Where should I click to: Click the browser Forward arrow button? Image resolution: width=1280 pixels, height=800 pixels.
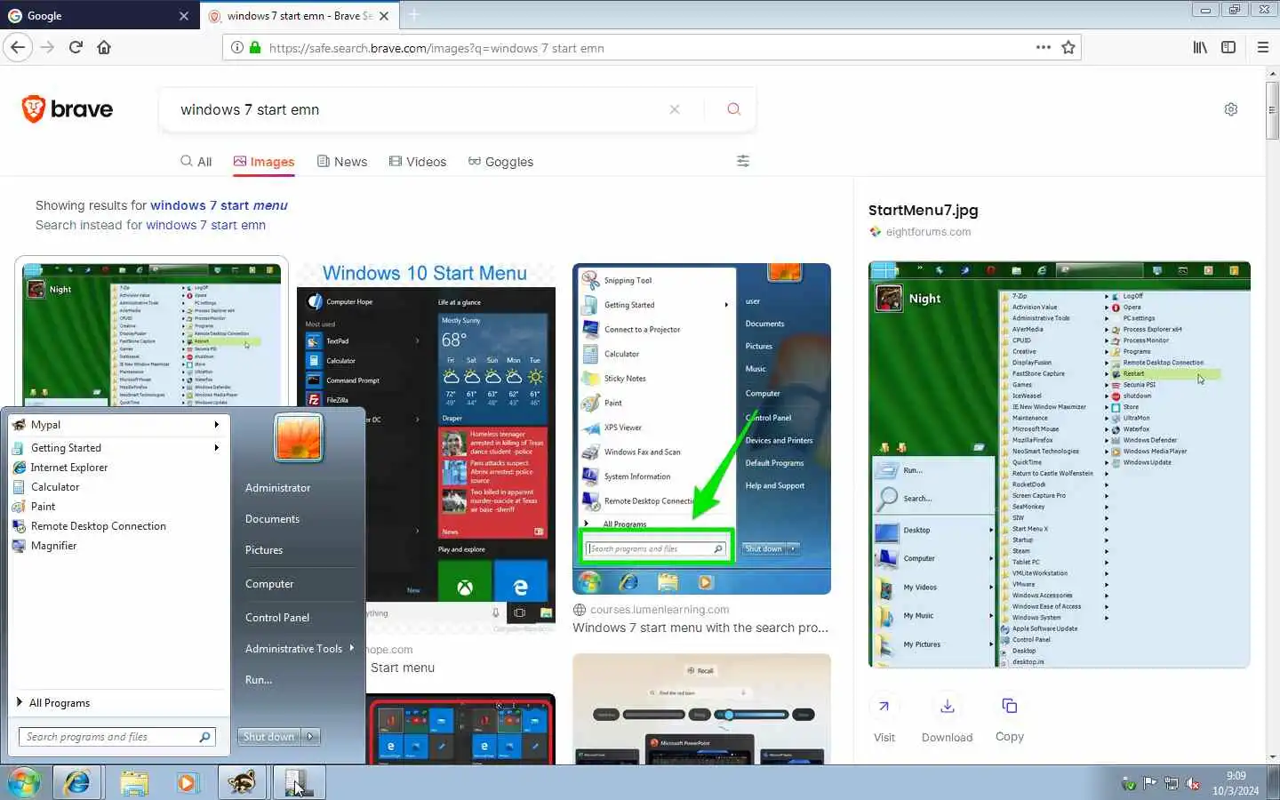(x=48, y=47)
